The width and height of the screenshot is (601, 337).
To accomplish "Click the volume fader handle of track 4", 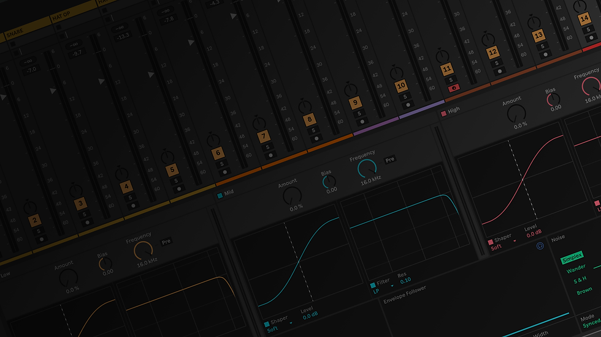I will [101, 81].
